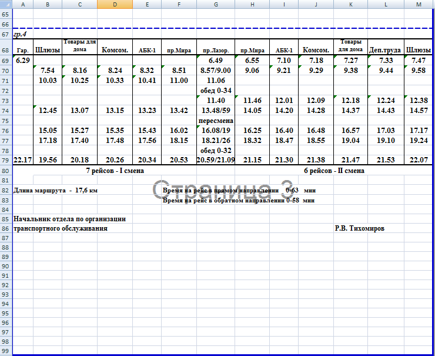This screenshot has width=435, height=356.
Task: Click the cell with time 6.29
Action: tap(23, 61)
